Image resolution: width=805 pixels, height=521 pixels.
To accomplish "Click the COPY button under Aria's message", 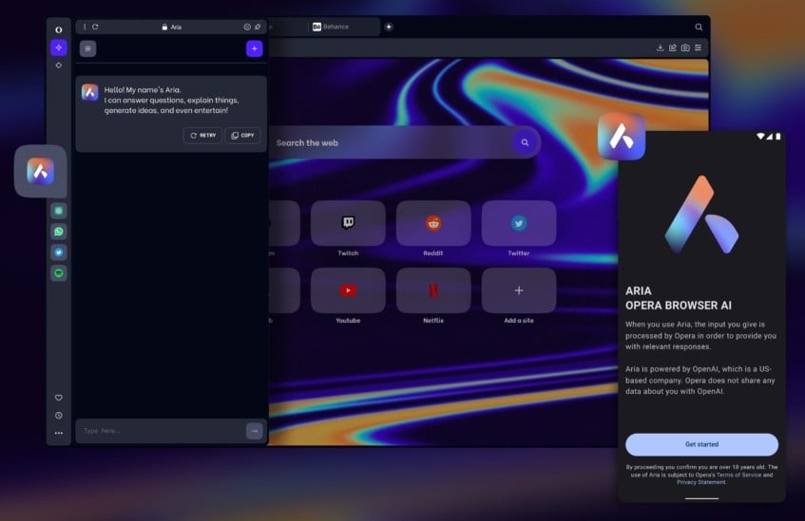I will (243, 136).
